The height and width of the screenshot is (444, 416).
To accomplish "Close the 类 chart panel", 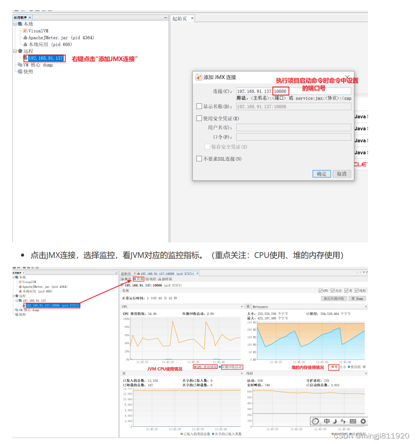I will (242, 374).
